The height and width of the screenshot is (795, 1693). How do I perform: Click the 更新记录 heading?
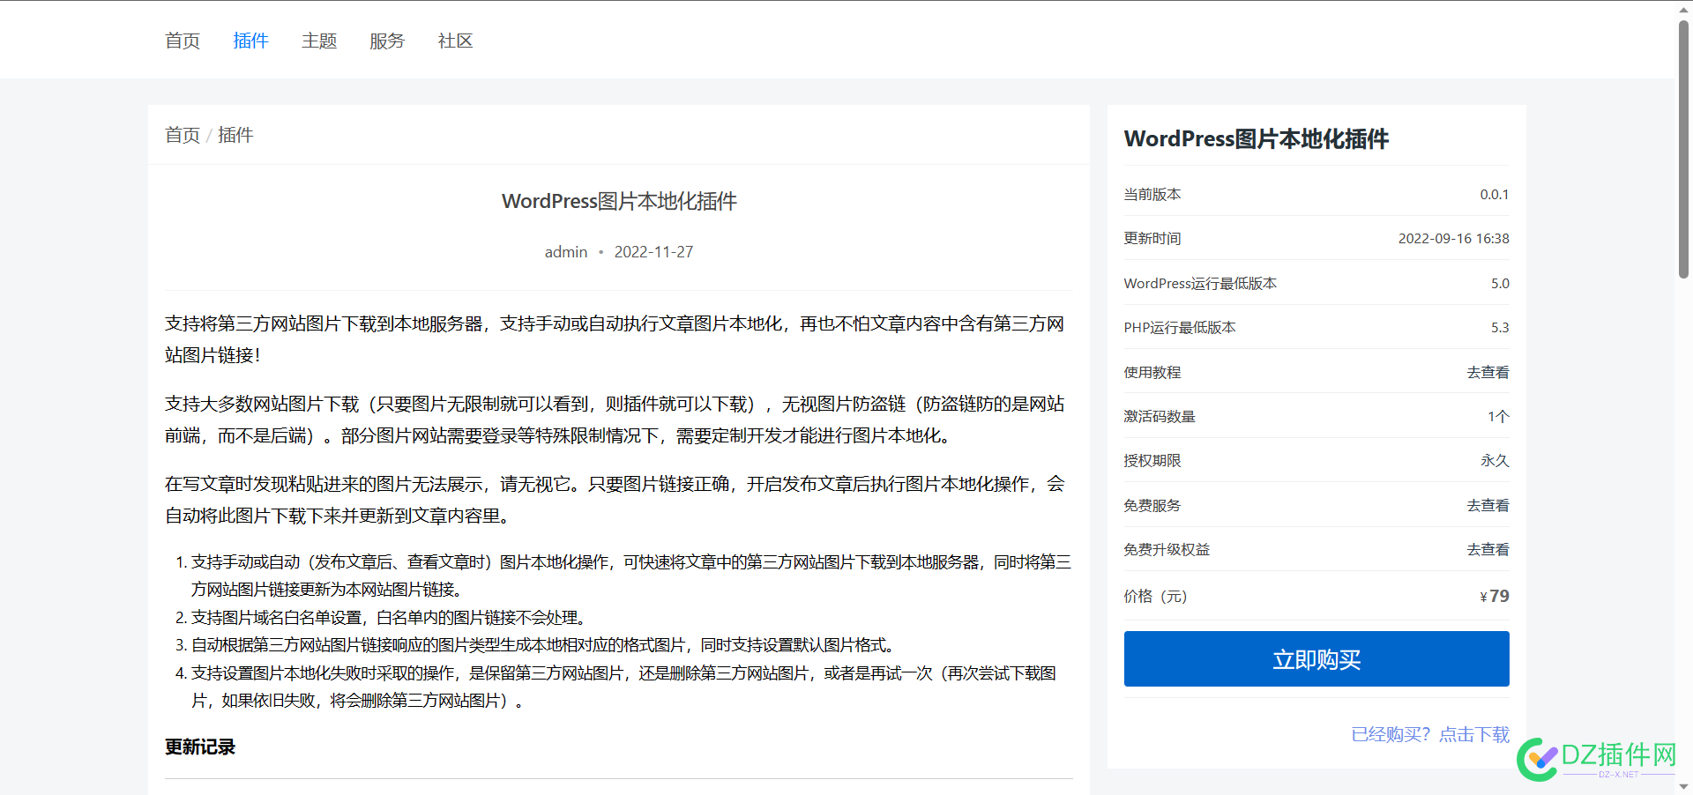point(200,747)
